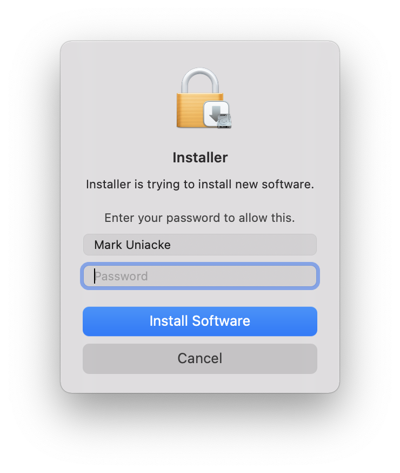
Task: Place cursor in the Password placeholder text
Action: coord(121,277)
